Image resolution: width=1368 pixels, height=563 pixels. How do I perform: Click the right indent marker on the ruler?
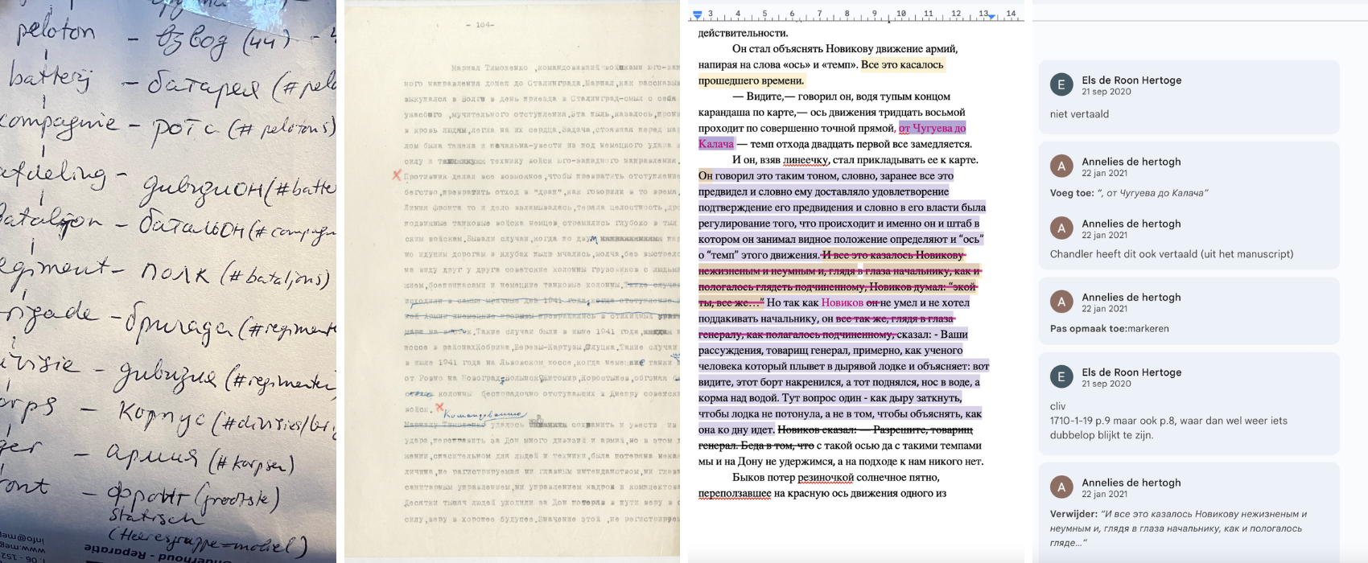point(991,15)
